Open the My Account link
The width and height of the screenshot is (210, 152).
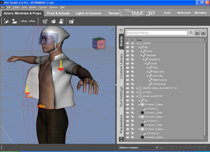coord(184,13)
